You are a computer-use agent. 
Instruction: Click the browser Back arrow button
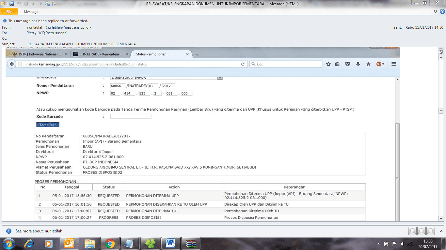[x=12, y=64]
